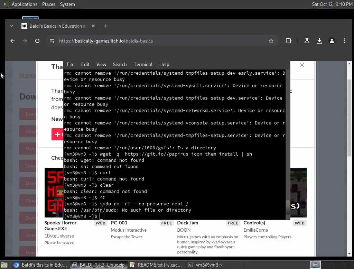This screenshot has width=354, height=269.
Task: Click 'sudo rm -rf --no-preserve-root /' line
Action: click(x=144, y=204)
